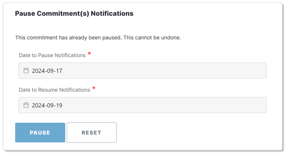This screenshot has width=285, height=154.
Task: Open calendar icon in Pause Notifications field
Action: pos(26,71)
